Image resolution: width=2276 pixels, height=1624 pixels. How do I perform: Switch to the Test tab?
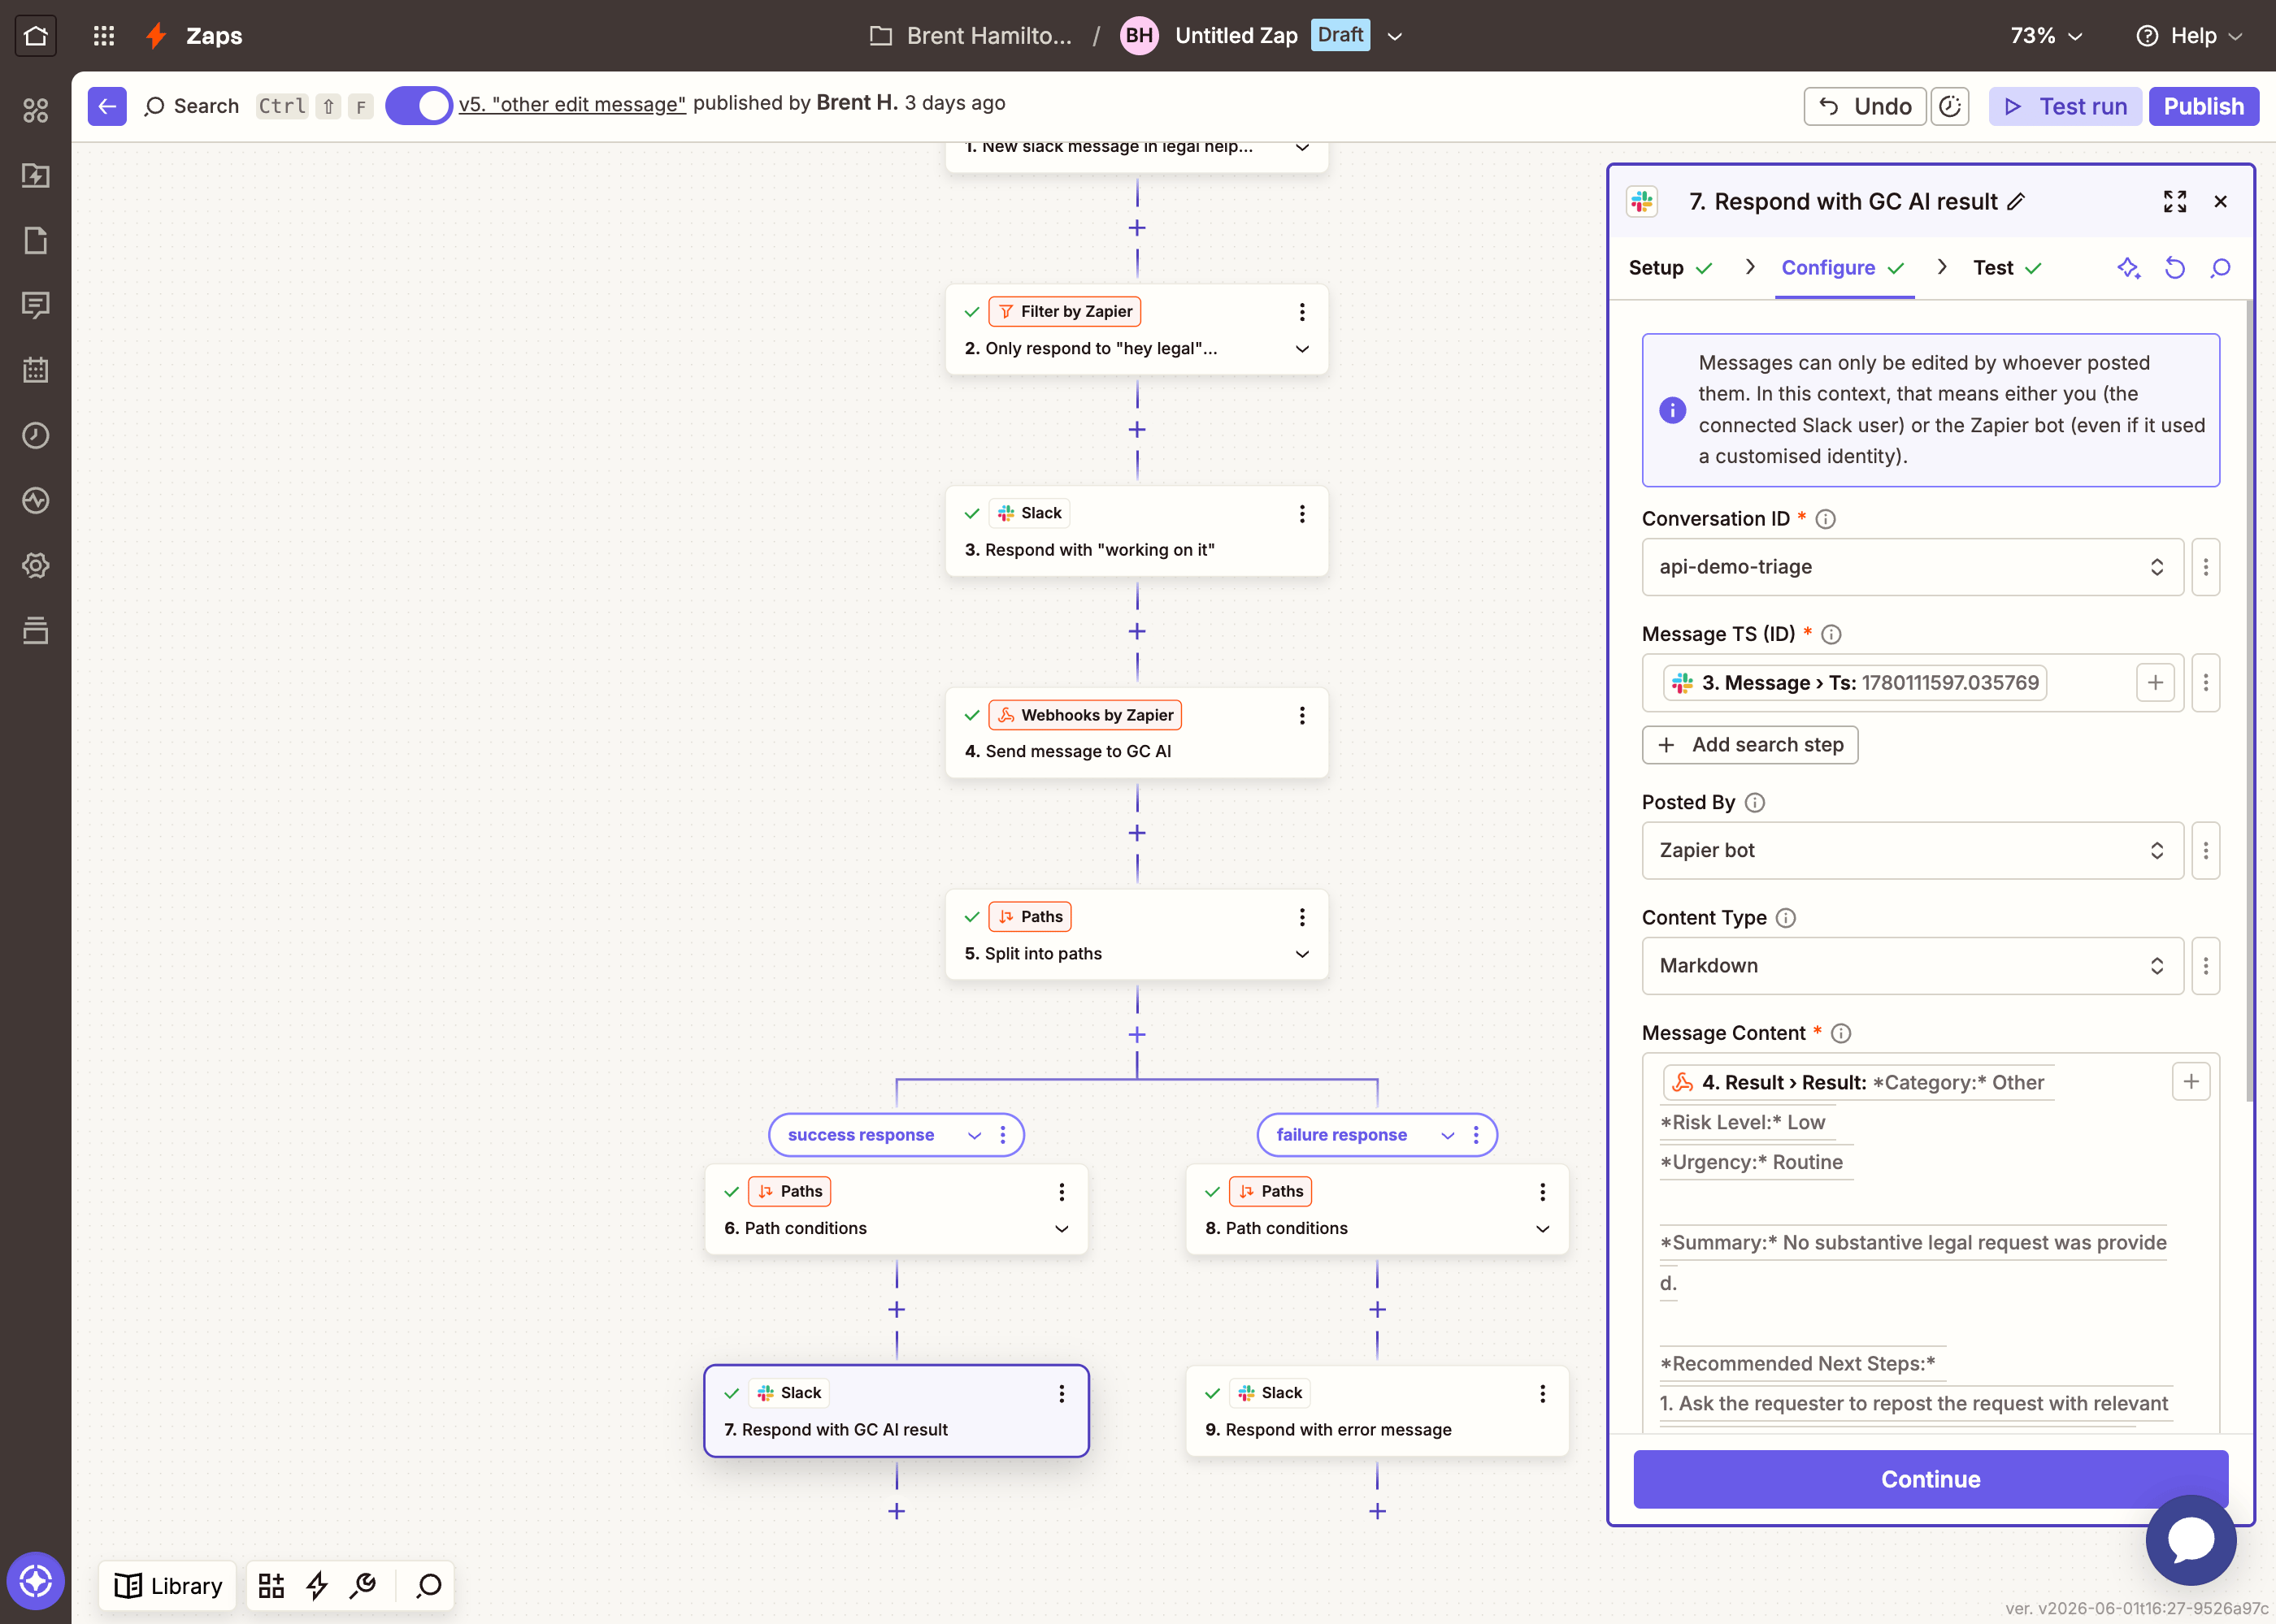click(x=2007, y=267)
